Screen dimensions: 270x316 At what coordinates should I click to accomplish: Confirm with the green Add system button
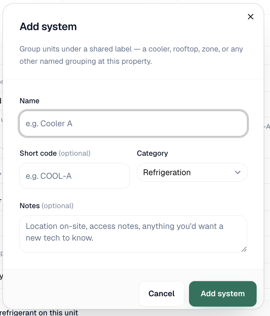tap(223, 294)
